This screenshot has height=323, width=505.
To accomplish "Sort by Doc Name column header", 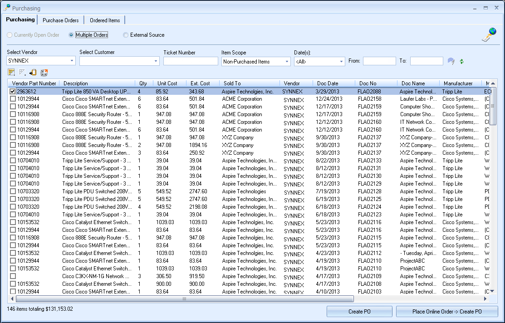I will (x=418, y=83).
